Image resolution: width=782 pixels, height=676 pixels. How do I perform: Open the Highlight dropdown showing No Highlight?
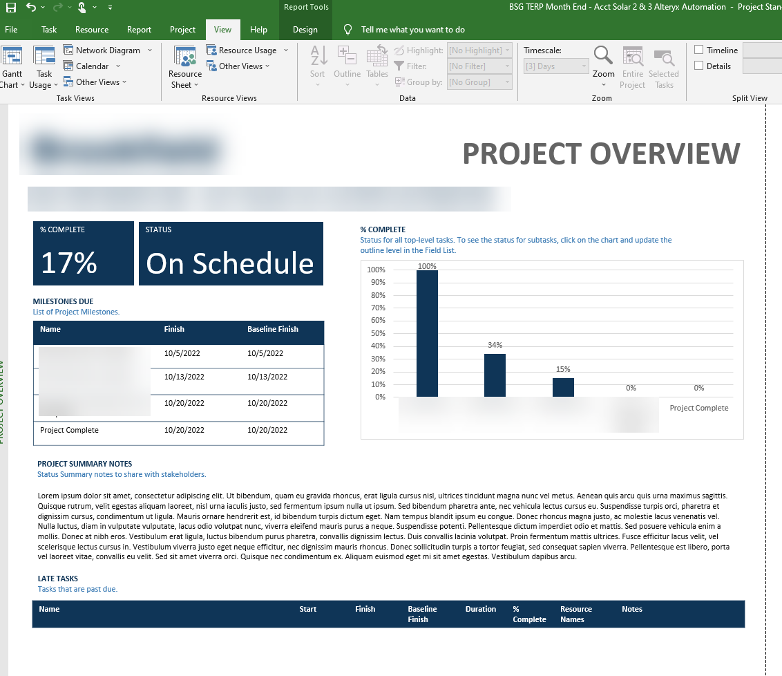coord(479,50)
